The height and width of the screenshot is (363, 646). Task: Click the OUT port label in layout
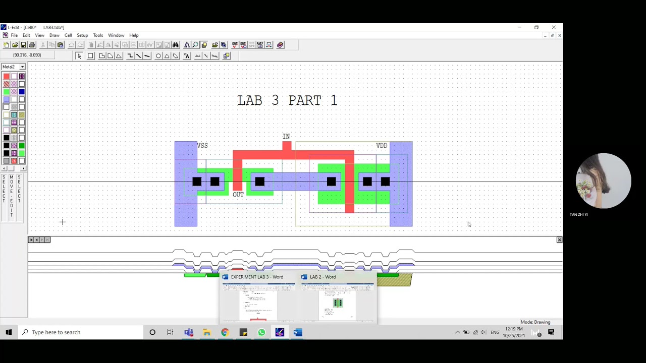pyautogui.click(x=238, y=195)
